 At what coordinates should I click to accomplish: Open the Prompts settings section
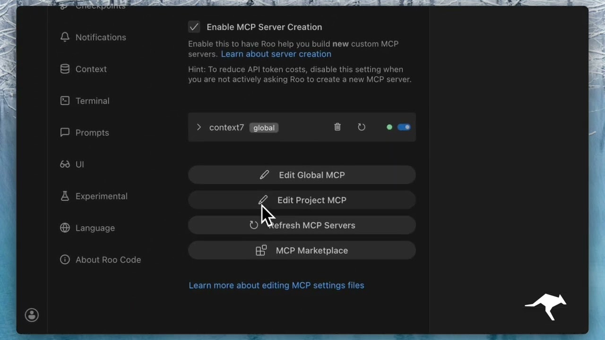[x=85, y=133]
